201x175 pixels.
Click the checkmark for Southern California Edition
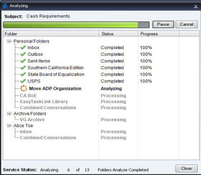click(23, 68)
